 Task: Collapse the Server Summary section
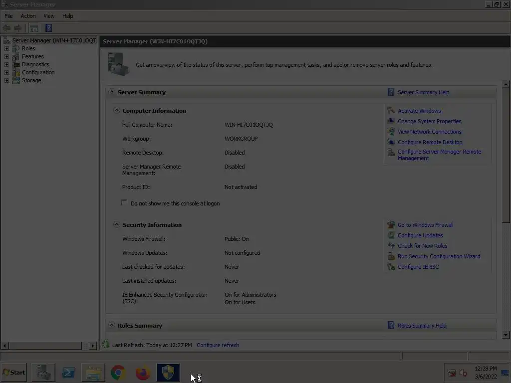click(x=112, y=92)
